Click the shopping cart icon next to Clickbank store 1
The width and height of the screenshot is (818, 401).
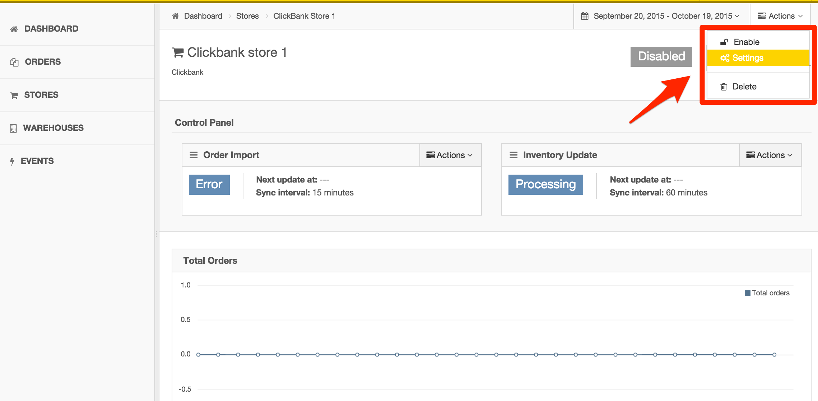click(x=178, y=52)
